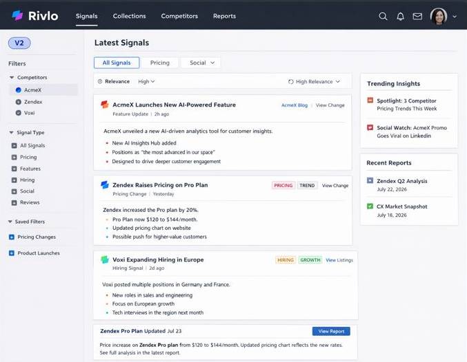Open Voxi Expanding Hiring in Europe title
Image resolution: width=467 pixels, height=362 pixels.
click(158, 259)
